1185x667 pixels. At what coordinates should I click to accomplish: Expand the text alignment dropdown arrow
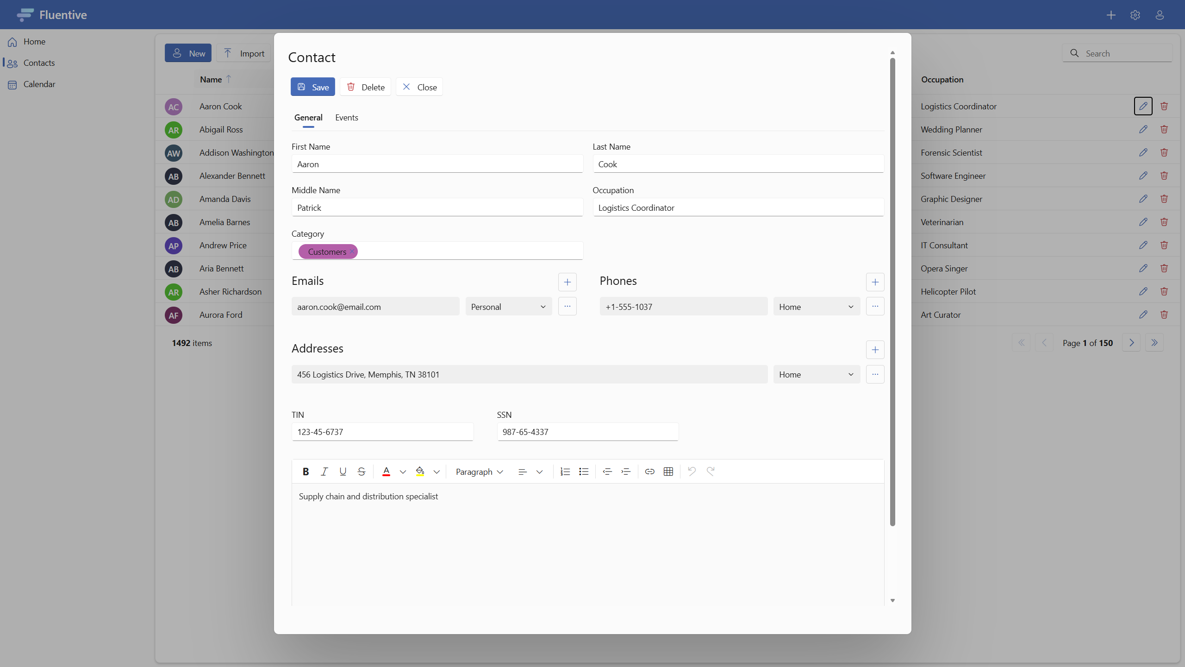(x=539, y=472)
